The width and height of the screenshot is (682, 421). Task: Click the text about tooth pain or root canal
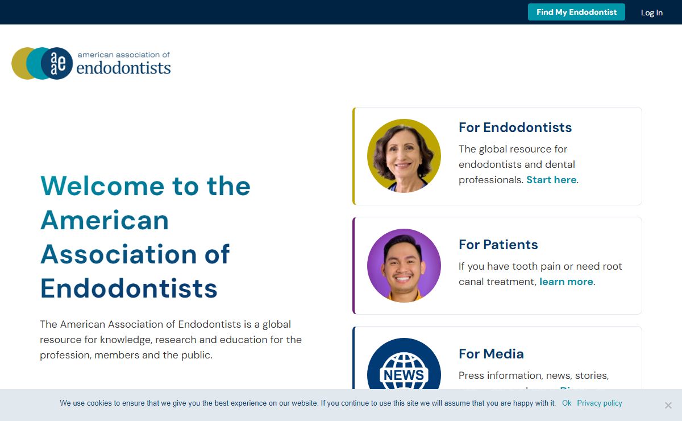(540, 274)
